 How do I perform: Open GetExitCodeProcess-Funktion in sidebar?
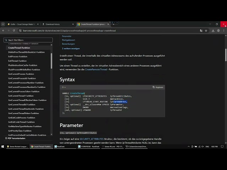[x=22, y=118]
